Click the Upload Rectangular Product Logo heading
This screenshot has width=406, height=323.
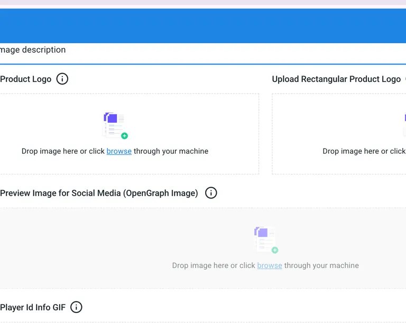336,79
